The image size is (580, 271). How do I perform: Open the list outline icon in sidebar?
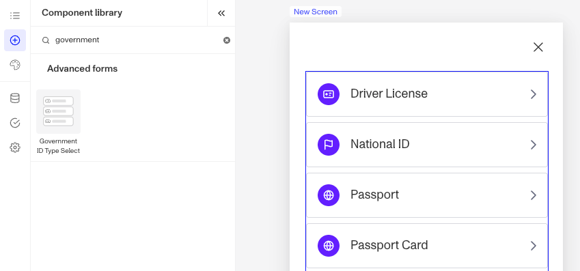click(x=15, y=16)
